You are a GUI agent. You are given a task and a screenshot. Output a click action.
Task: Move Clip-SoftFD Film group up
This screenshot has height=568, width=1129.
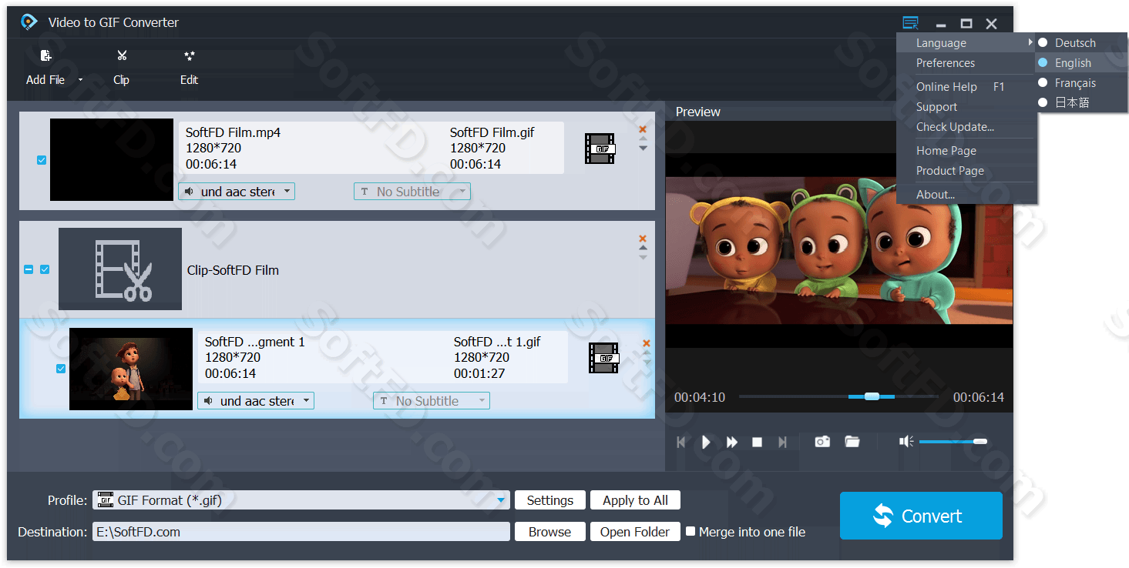(x=643, y=249)
